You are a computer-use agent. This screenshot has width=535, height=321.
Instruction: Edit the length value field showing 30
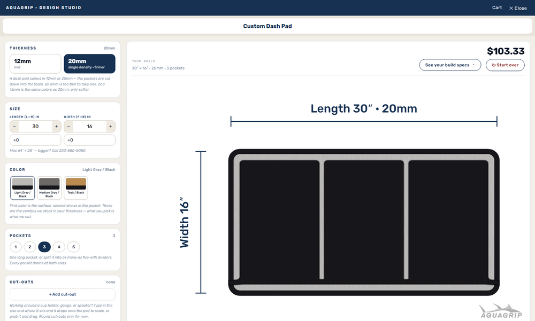35,127
